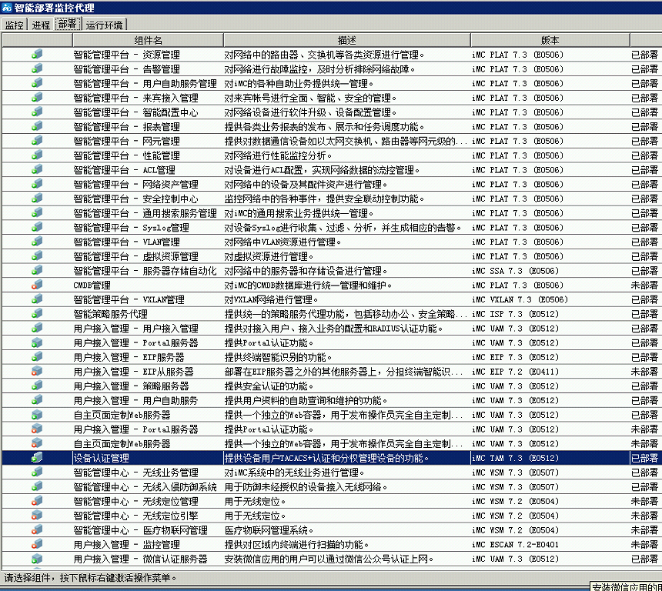Click the icon beside ACL管理 row
The height and width of the screenshot is (591, 662).
pos(37,169)
